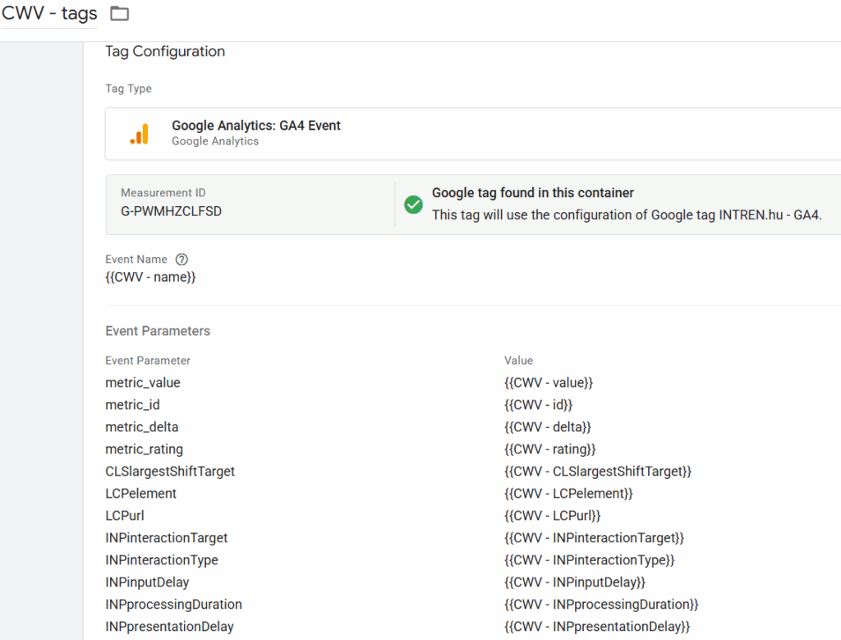Select the CLSlargestShiftTarget parameter name
841x640 pixels.
pos(170,472)
